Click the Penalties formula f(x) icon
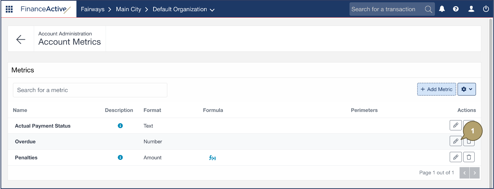The image size is (494, 189). coord(212,158)
